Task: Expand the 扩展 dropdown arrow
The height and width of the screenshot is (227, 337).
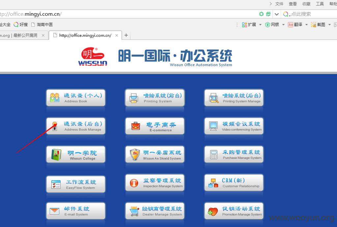Action: click(x=260, y=25)
